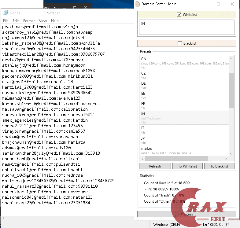Viewport: 240px width, 228px height.
Task: Minimize the Domain Sorter window
Action: (205, 4)
